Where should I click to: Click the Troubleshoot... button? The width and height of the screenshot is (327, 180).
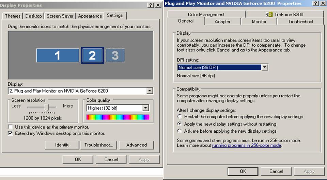coord(99,145)
